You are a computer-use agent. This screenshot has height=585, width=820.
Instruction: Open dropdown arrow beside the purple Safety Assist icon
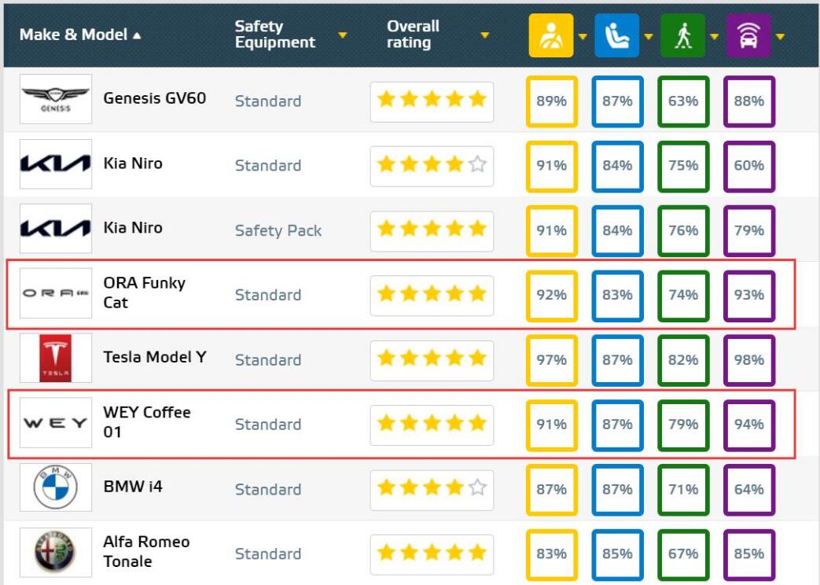tap(781, 36)
